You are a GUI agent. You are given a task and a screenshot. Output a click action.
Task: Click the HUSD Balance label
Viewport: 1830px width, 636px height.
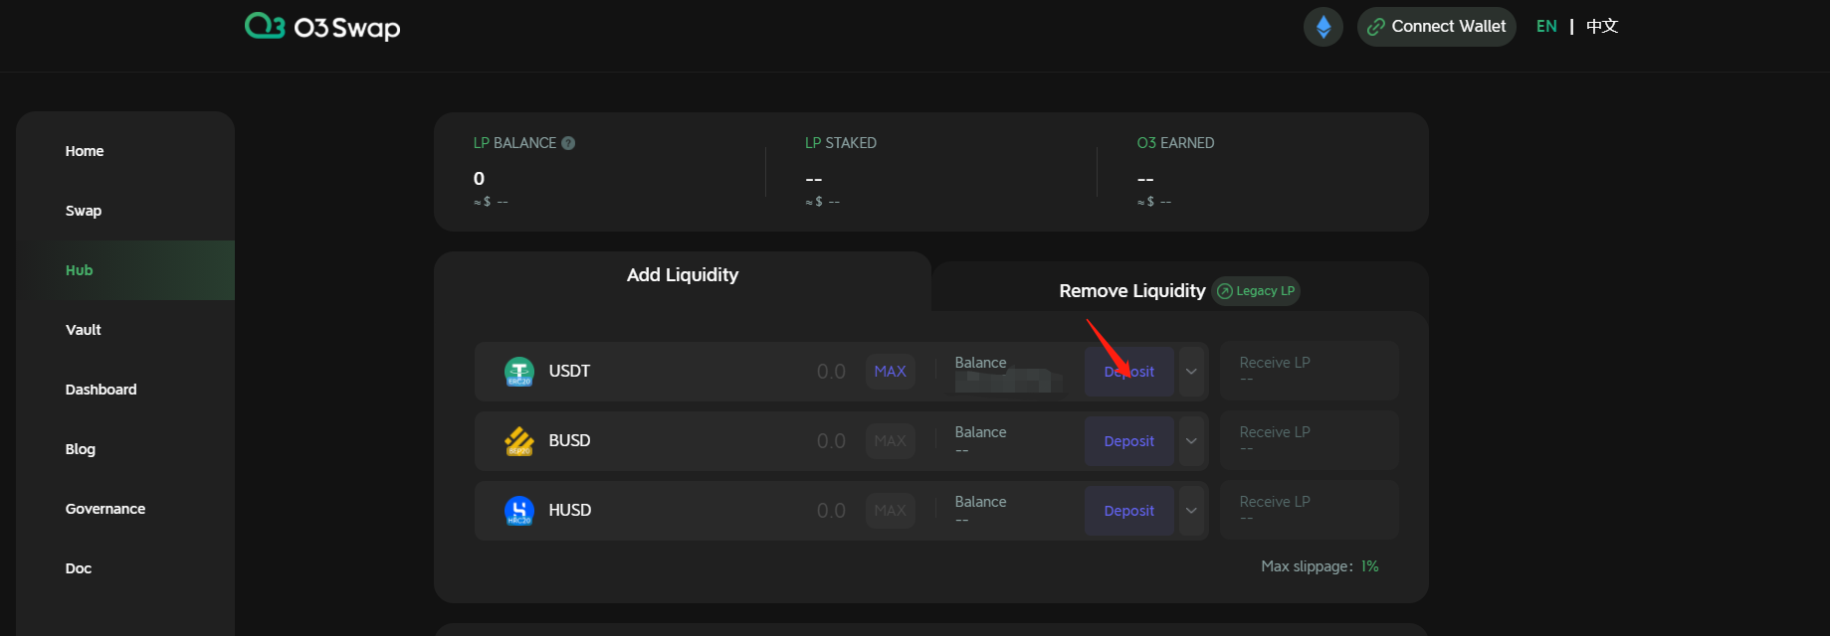click(x=980, y=502)
